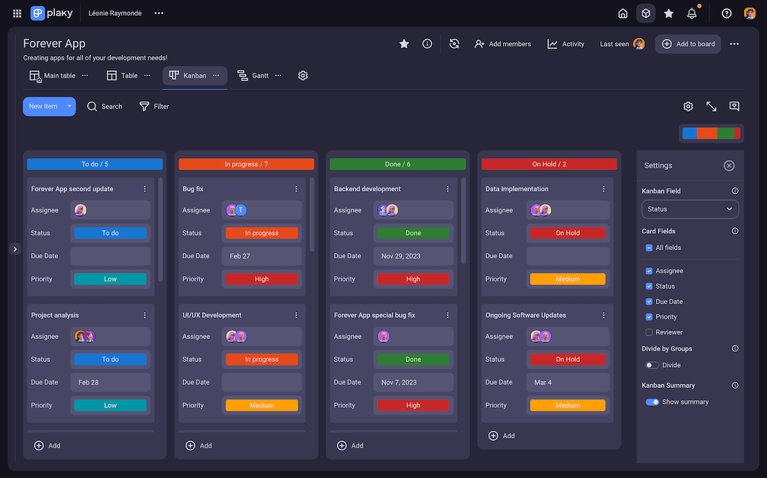
Task: Enable the Reviewer card field
Action: (x=649, y=332)
